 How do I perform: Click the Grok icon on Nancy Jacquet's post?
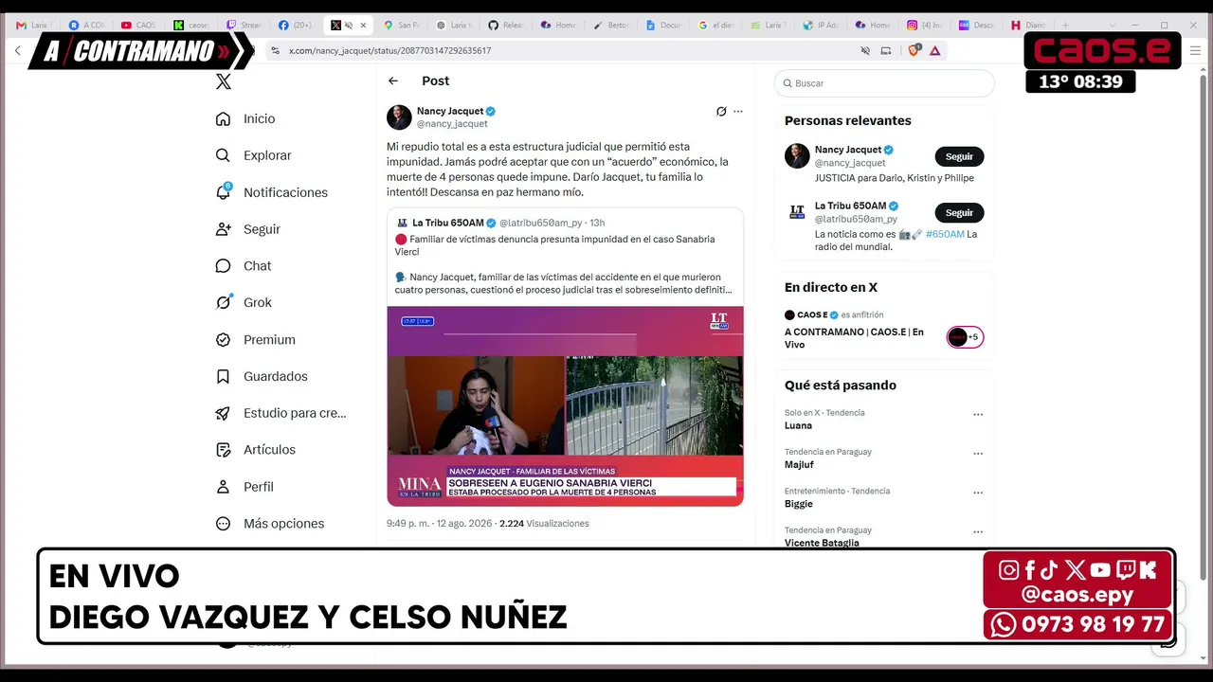point(721,112)
